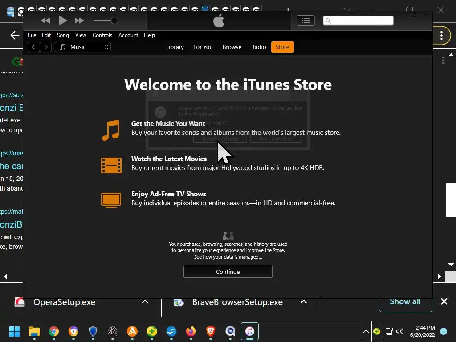Click the browser back arrow behind iTunes
456x342 pixels.
pyautogui.click(x=15, y=36)
